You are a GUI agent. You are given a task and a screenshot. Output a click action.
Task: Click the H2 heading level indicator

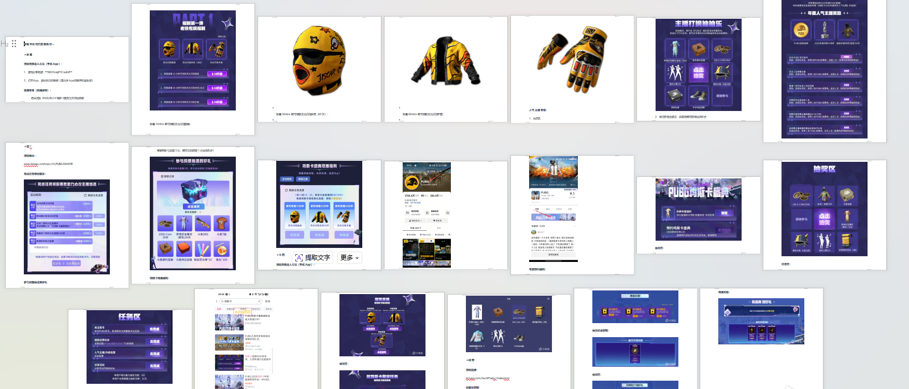coord(4,44)
